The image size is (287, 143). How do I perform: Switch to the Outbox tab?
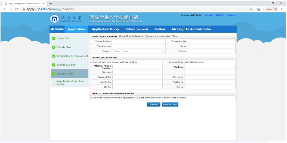point(160,29)
